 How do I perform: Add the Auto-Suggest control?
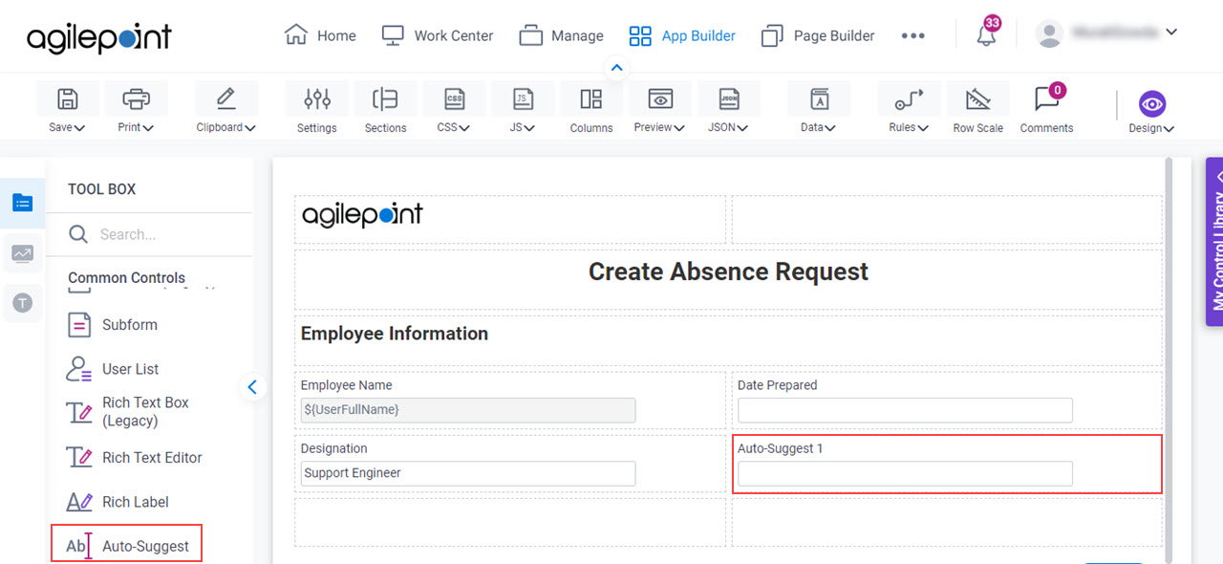[127, 546]
